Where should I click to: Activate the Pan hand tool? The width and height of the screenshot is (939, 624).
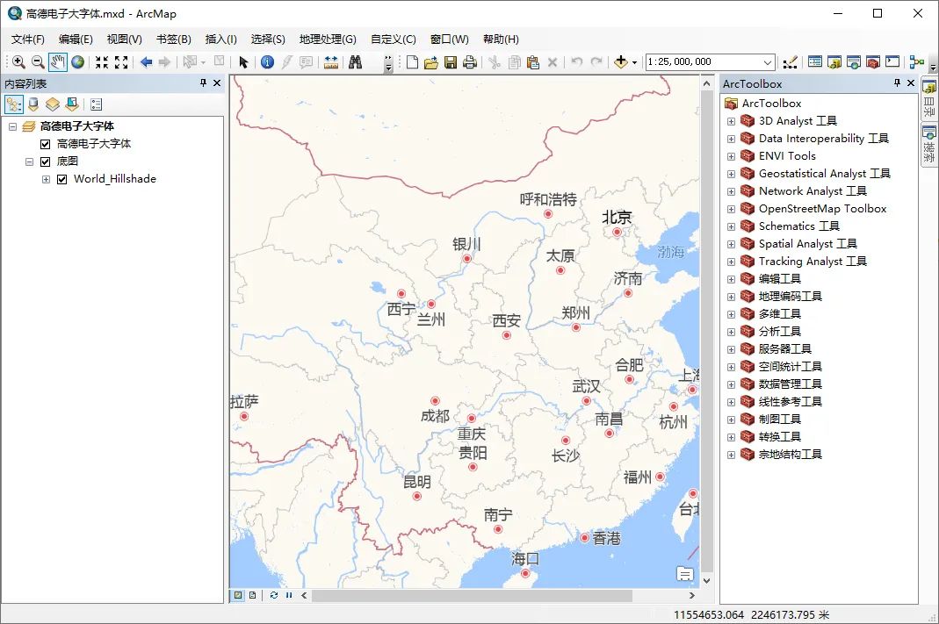tap(57, 61)
